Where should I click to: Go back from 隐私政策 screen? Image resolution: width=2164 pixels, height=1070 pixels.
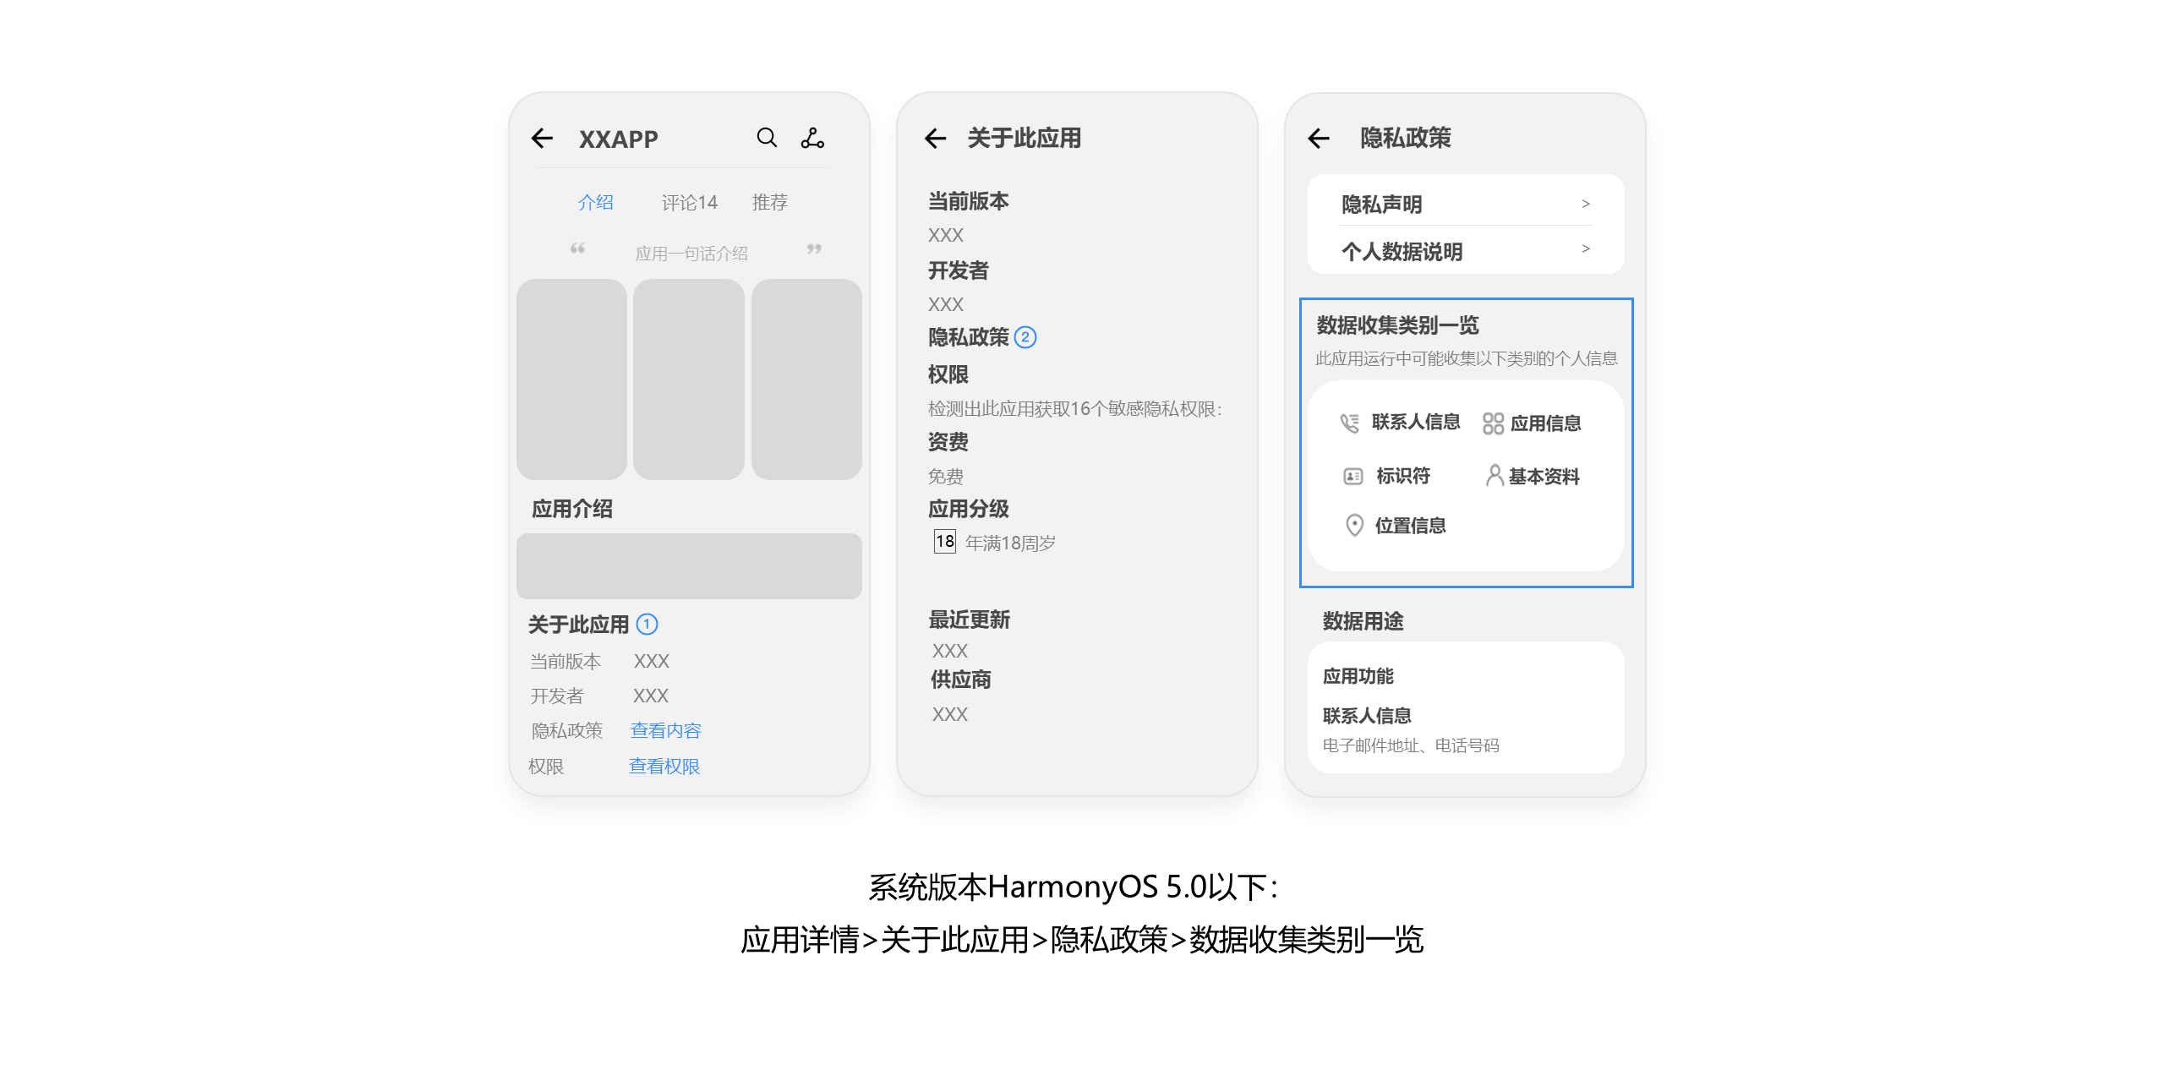[1319, 139]
